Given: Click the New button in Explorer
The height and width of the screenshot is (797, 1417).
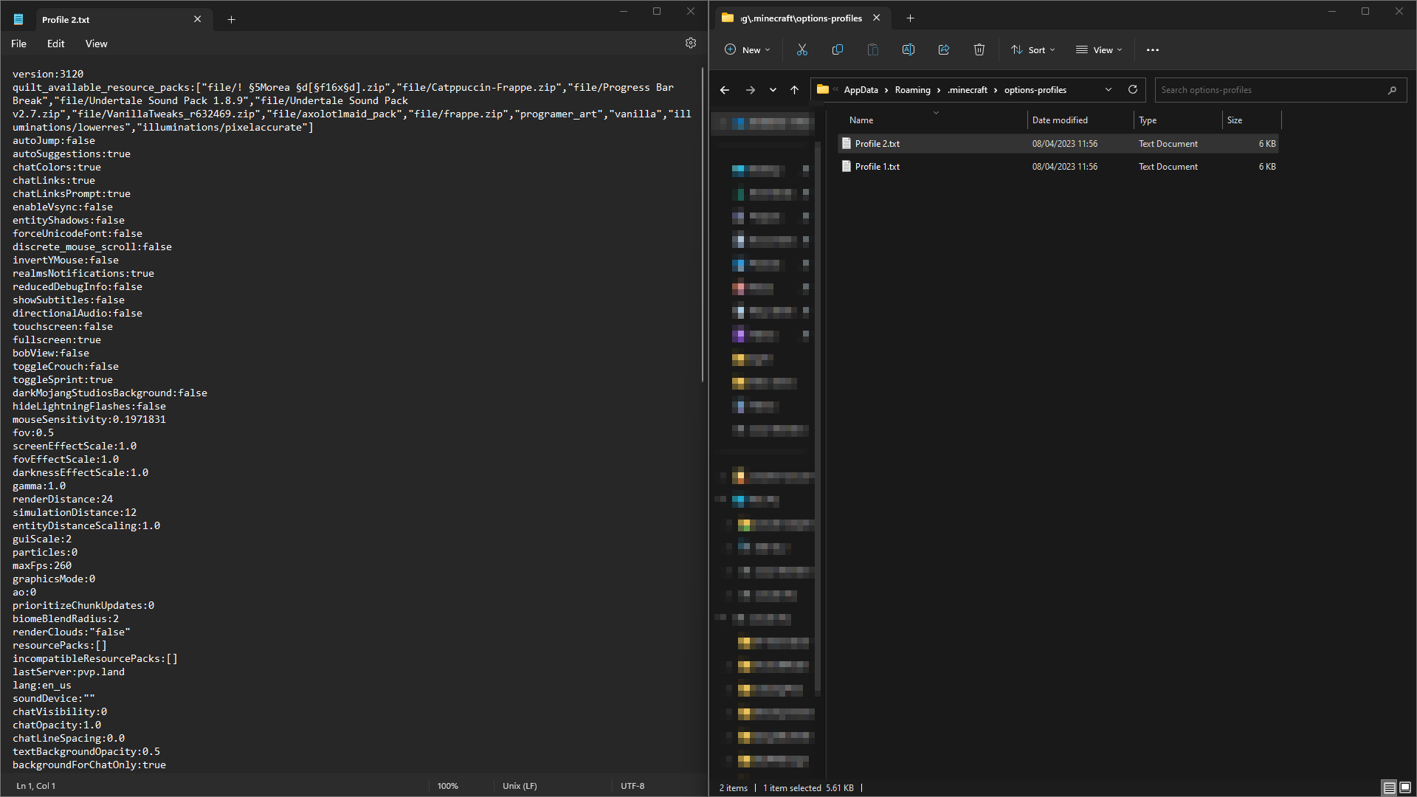Looking at the screenshot, I should click(747, 50).
